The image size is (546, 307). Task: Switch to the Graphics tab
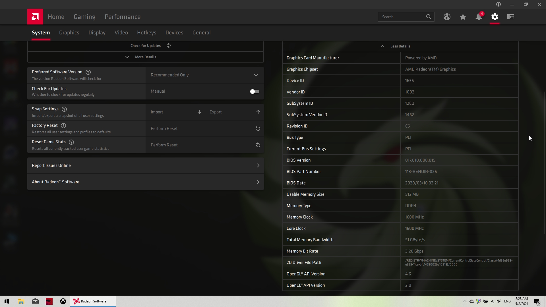(x=69, y=32)
